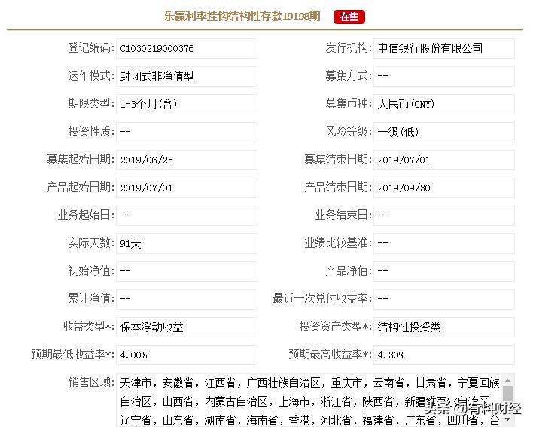
Task: Click the 投资性质 field
Action: (187, 132)
